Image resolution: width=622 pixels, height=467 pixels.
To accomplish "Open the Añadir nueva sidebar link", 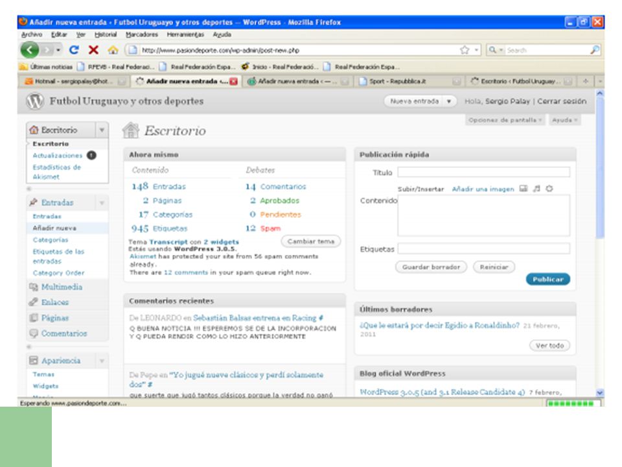I will tap(54, 228).
